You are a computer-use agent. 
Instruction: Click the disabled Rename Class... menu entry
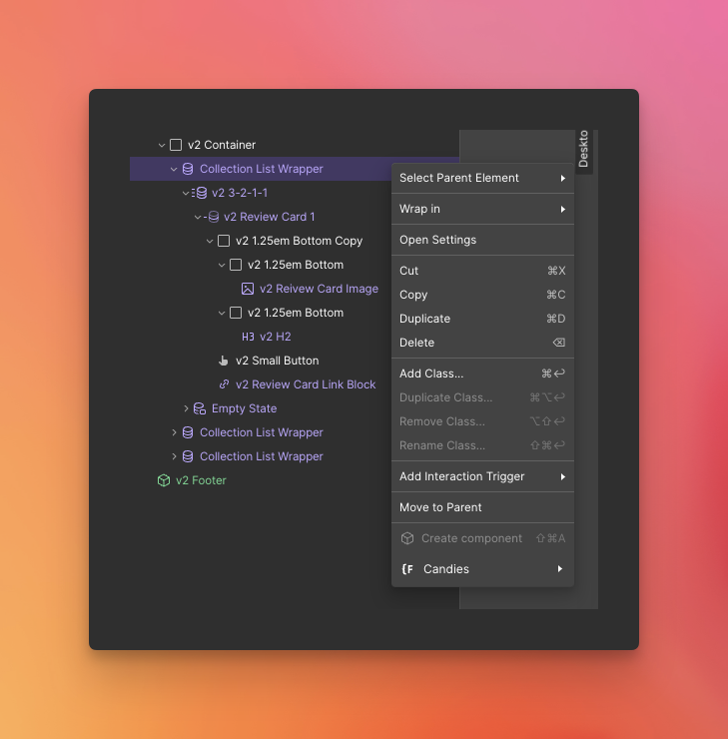point(482,445)
